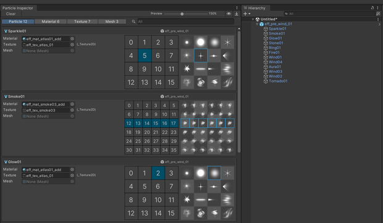Select tile 12 in Smoke01 grid
383x223 pixels.
(129, 124)
